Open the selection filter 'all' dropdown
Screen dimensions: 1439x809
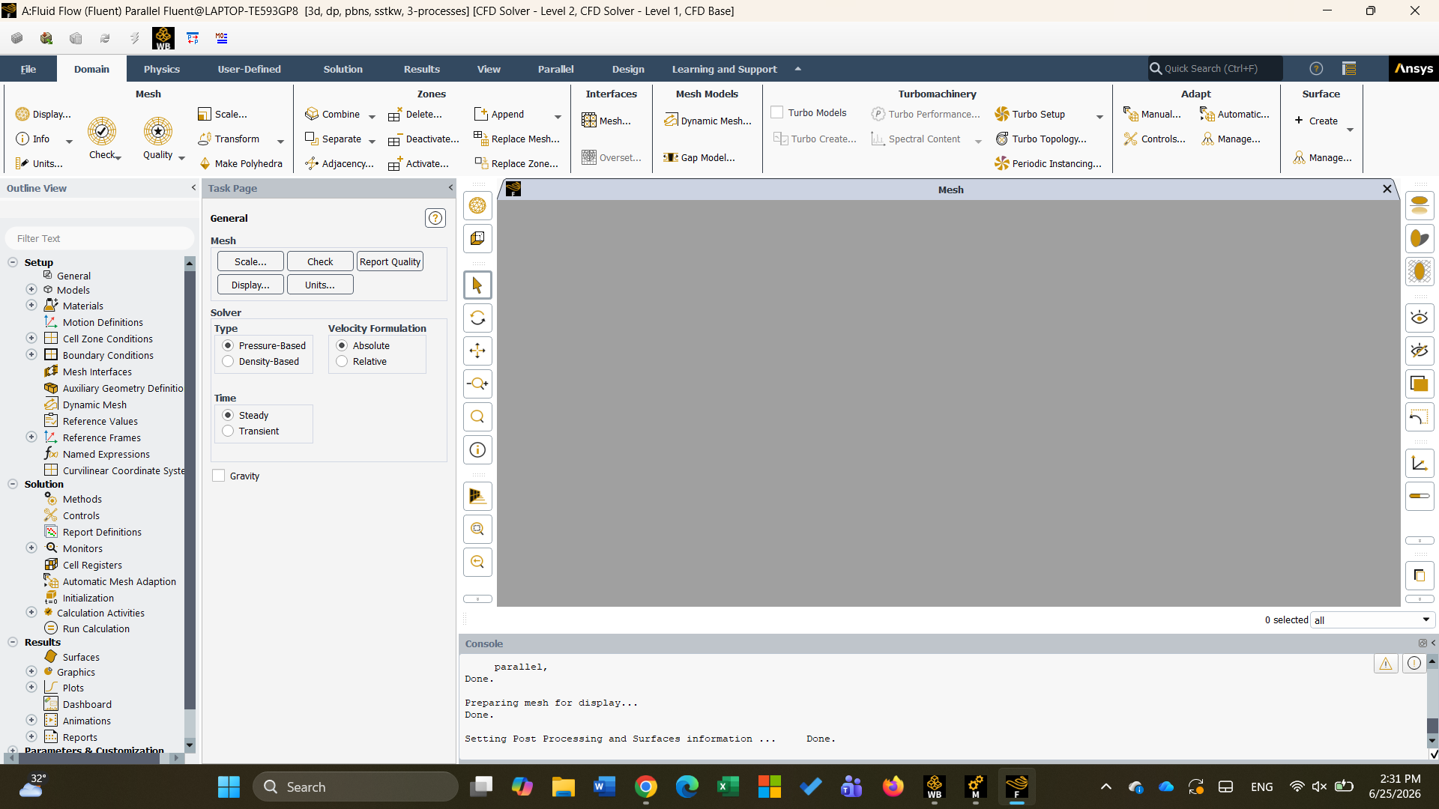point(1372,620)
